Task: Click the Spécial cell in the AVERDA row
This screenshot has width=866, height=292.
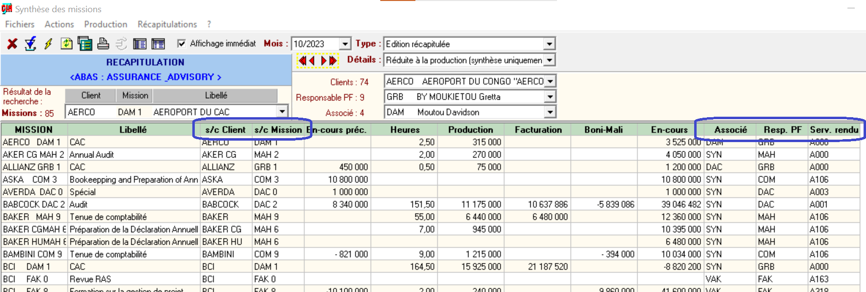Action: tap(134, 192)
